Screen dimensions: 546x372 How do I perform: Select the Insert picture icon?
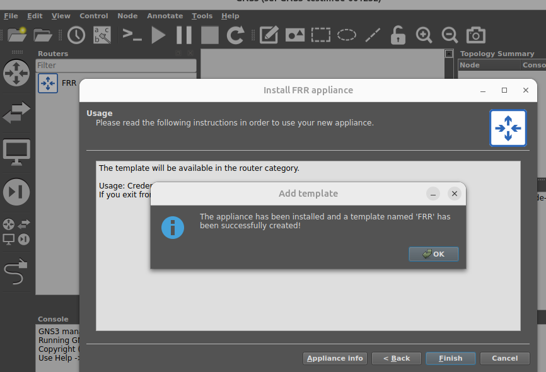[x=295, y=35]
